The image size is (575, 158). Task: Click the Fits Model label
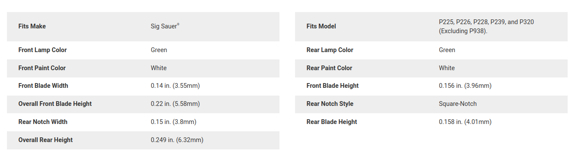[x=321, y=26]
